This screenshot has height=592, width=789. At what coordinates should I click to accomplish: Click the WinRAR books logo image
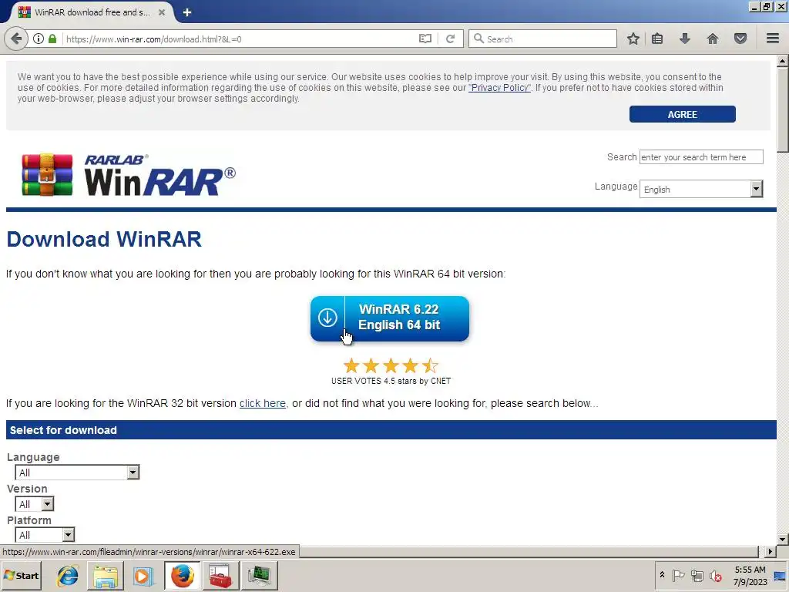(x=47, y=175)
